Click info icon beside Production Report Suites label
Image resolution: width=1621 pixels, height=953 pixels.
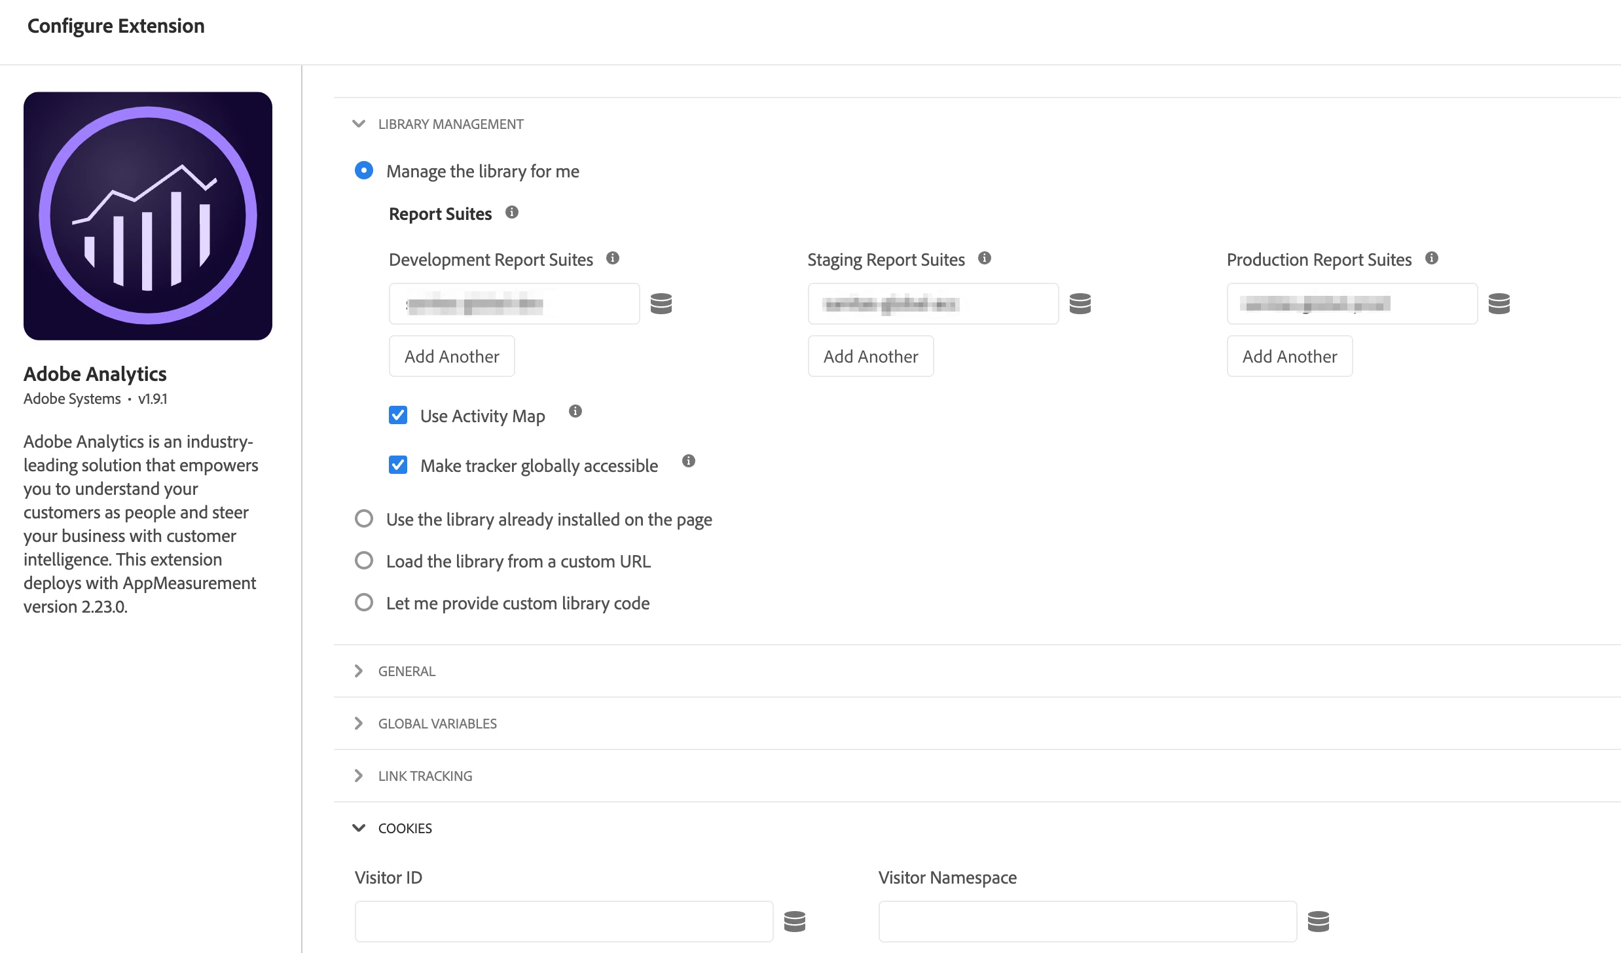point(1432,258)
